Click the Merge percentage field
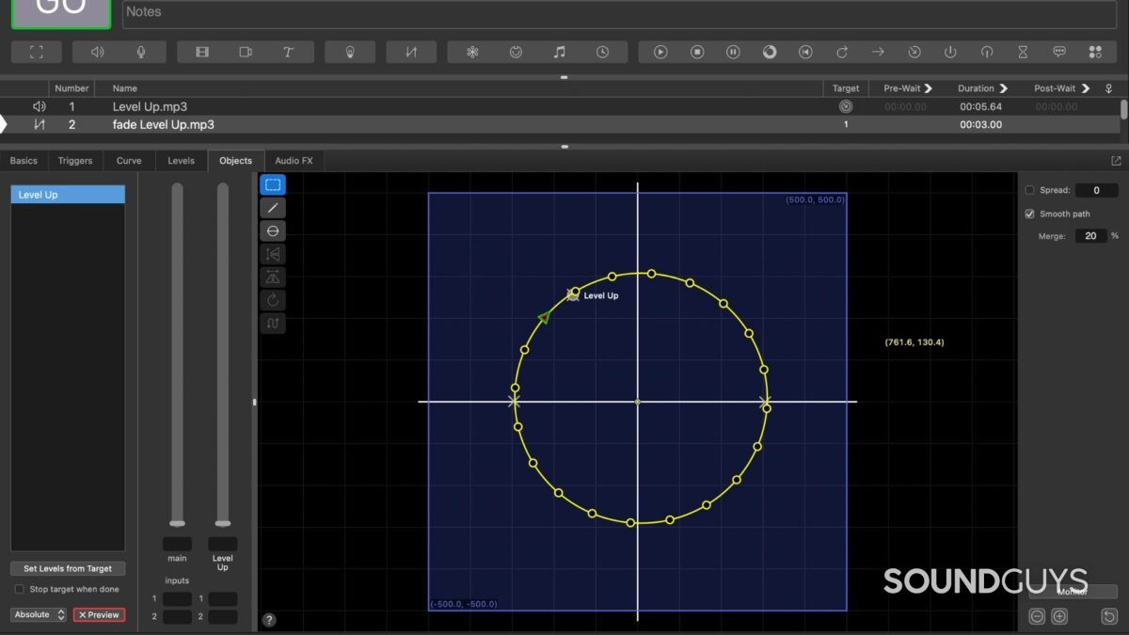Viewport: 1129px width, 635px height. (x=1090, y=236)
